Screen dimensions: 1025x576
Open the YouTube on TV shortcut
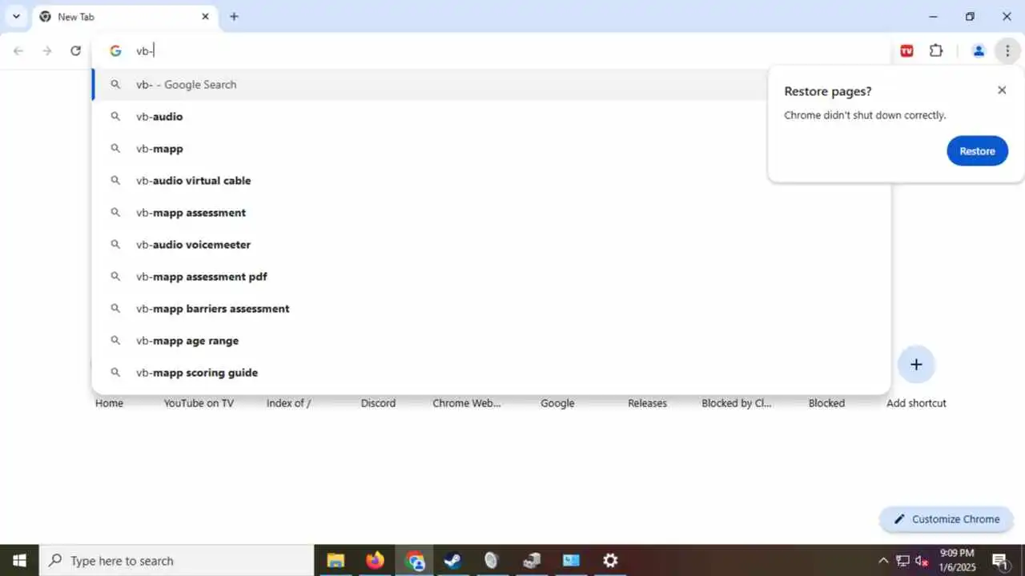(199, 403)
